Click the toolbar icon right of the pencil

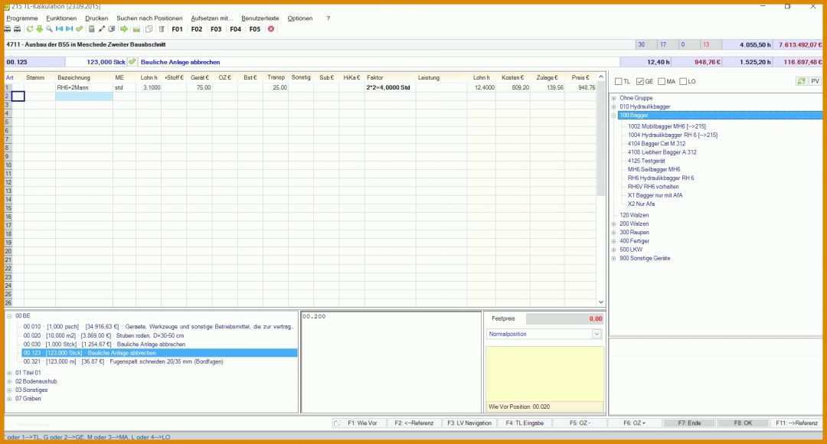(x=111, y=29)
